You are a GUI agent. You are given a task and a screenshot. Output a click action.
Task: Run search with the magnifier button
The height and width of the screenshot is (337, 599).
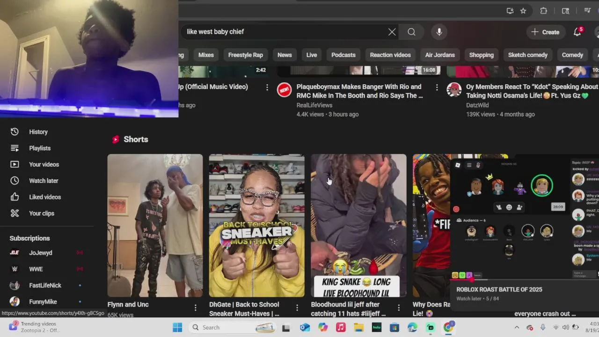click(411, 32)
